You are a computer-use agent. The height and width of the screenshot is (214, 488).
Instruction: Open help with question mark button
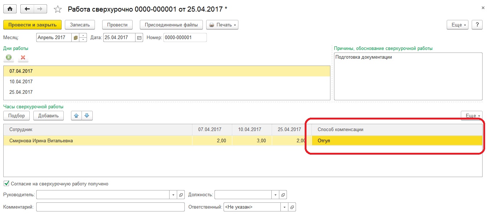pos(477,25)
